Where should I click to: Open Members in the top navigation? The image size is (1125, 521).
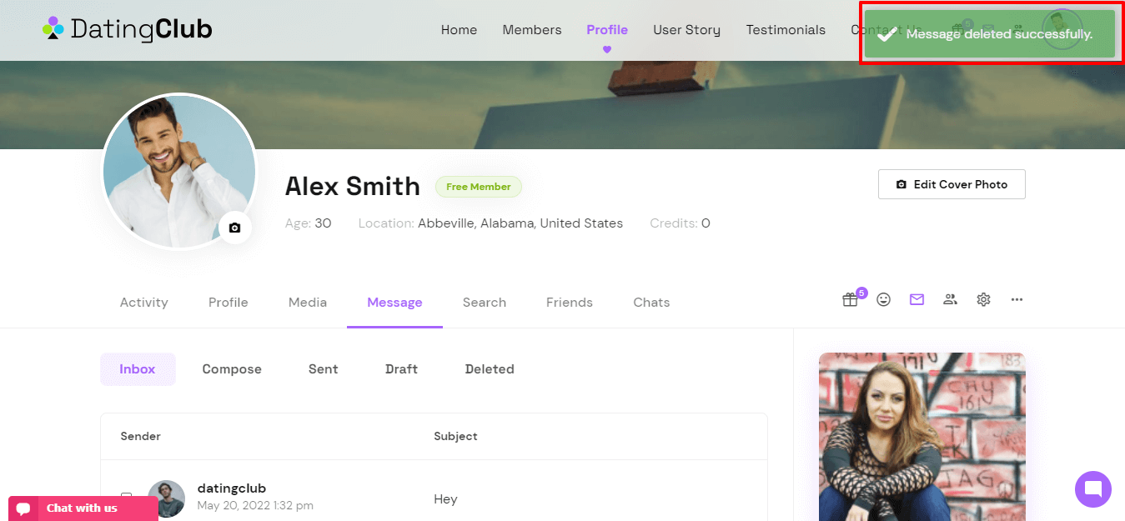coord(532,30)
